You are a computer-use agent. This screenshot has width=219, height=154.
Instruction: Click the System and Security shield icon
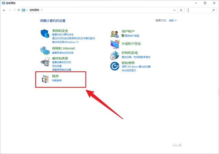click(45, 34)
